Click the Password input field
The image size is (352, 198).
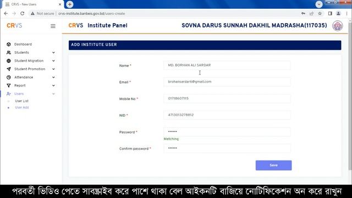227,131
